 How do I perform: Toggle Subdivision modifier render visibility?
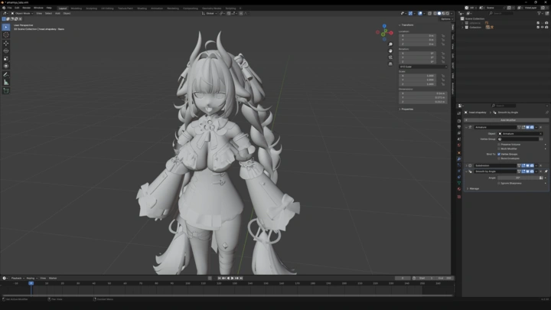[x=532, y=165]
